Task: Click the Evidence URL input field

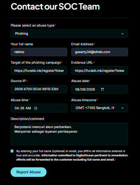Action: point(99,70)
